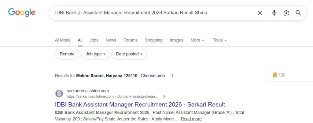Open the More search categories dropdown

tap(197, 40)
